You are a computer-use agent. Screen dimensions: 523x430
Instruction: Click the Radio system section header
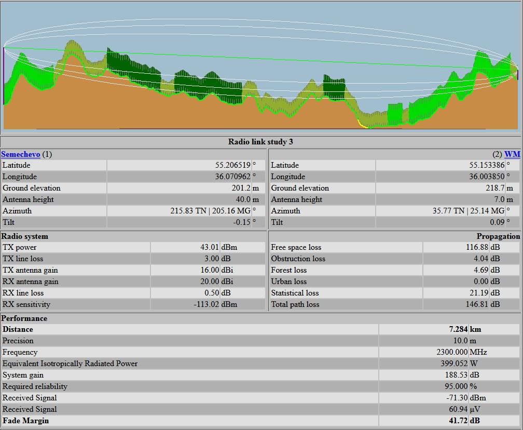pyautogui.click(x=25, y=236)
